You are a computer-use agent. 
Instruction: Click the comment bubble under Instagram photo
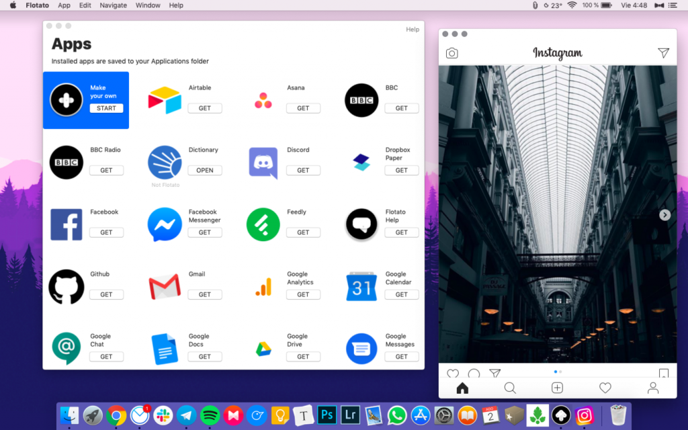(474, 374)
